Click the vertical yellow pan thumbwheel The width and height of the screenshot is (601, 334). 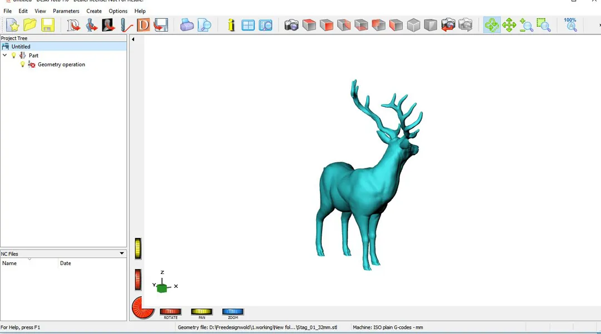coord(138,248)
